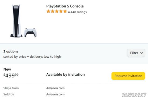Viewport: 148px width, 98px height.
Task: Click the fourth orange rating star
Action: tap(61, 11)
